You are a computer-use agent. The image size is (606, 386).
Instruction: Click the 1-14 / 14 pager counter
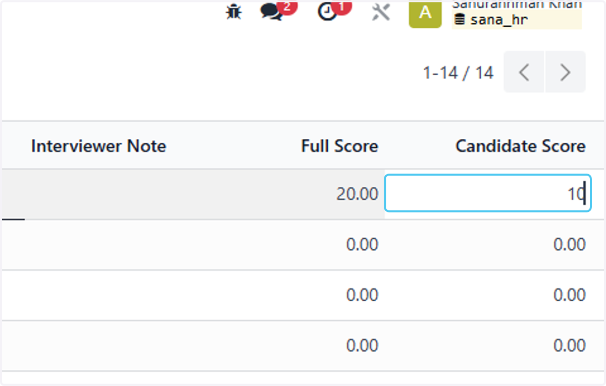tap(458, 73)
